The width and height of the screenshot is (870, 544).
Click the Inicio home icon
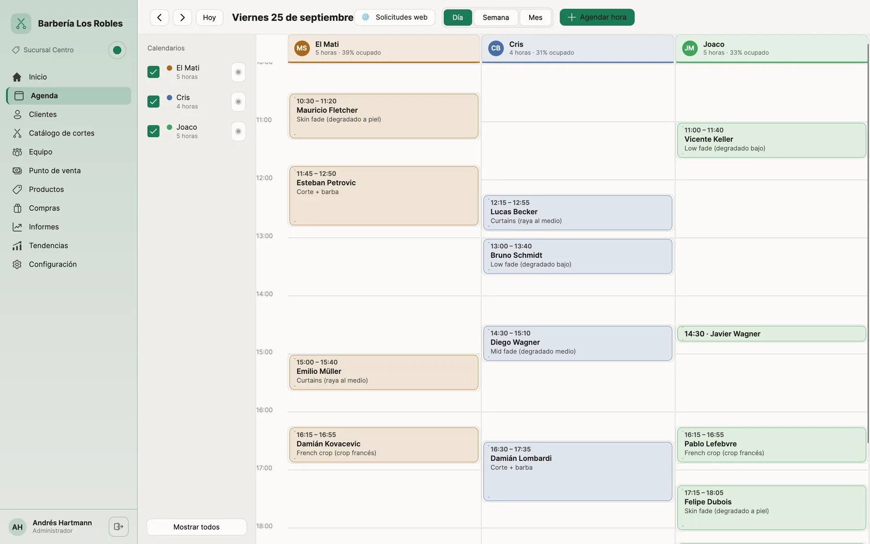(17, 77)
